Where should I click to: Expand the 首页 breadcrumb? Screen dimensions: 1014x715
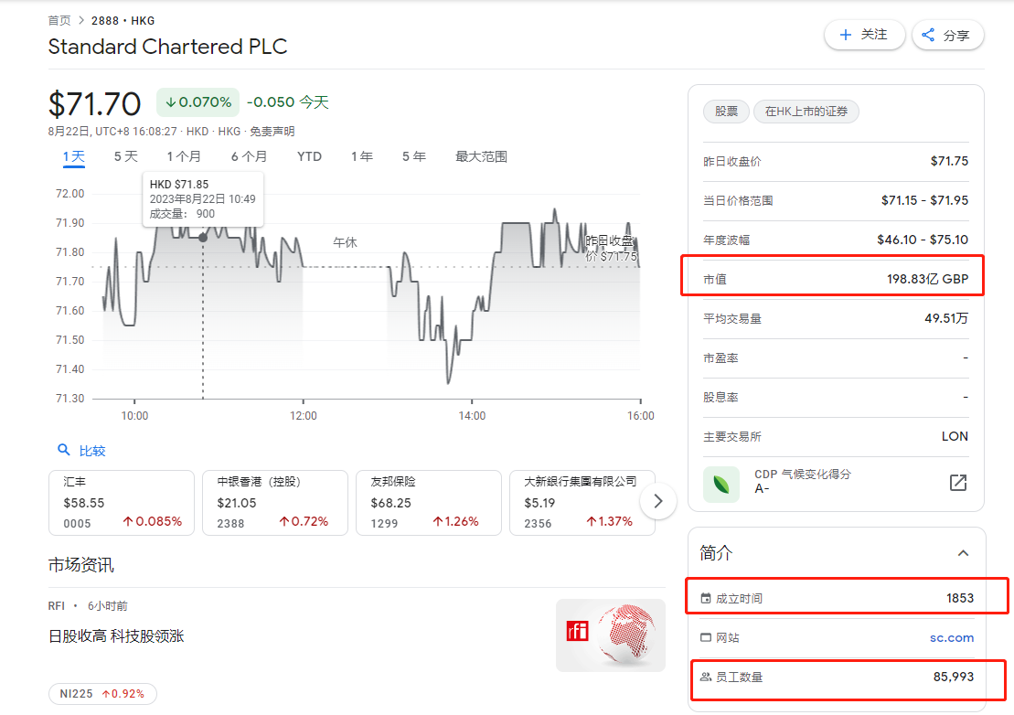(x=59, y=19)
